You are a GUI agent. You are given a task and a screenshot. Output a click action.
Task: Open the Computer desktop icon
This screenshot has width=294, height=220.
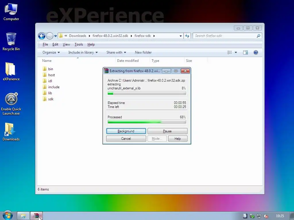[x=11, y=12]
